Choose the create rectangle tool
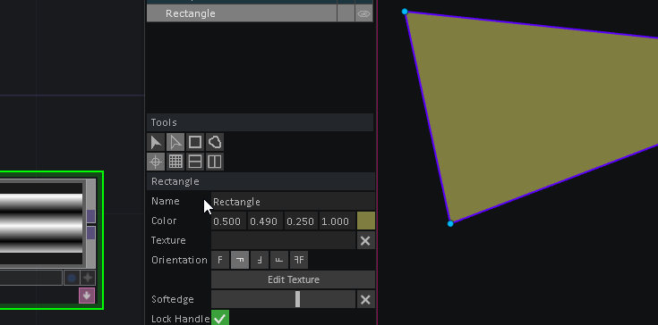The width and height of the screenshot is (658, 325). 195,142
